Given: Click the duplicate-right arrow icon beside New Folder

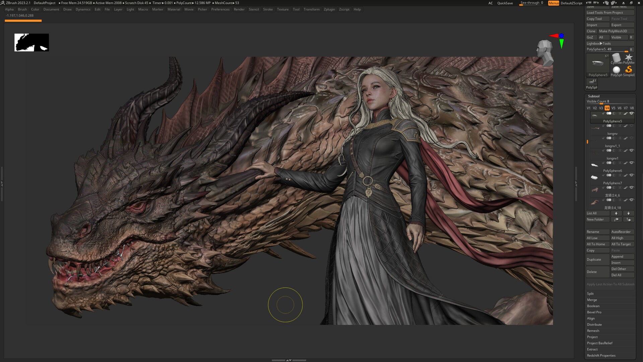Looking at the screenshot, I should click(x=617, y=219).
